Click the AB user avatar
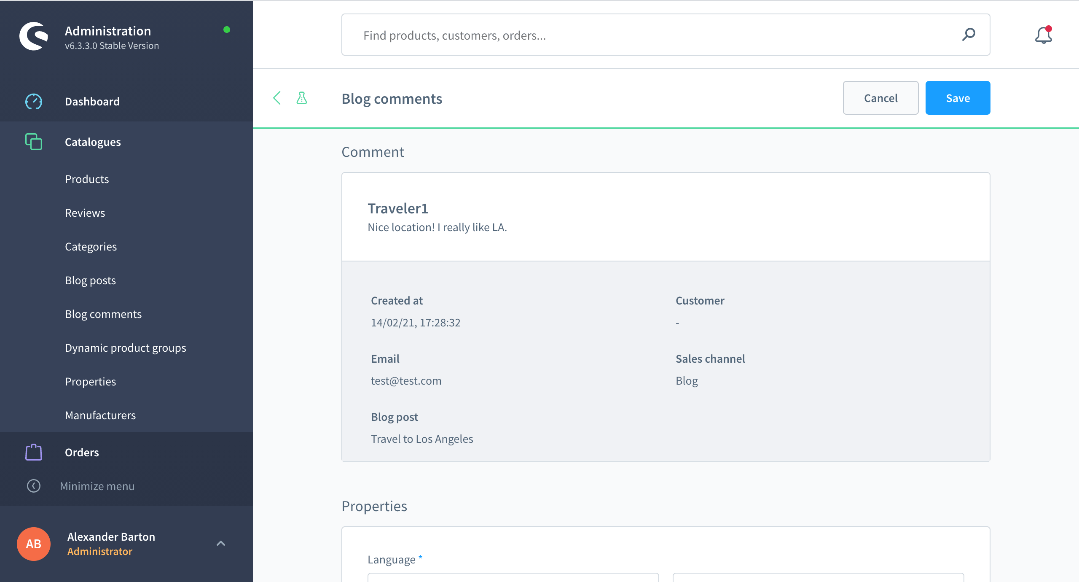This screenshot has height=582, width=1079. (x=34, y=544)
